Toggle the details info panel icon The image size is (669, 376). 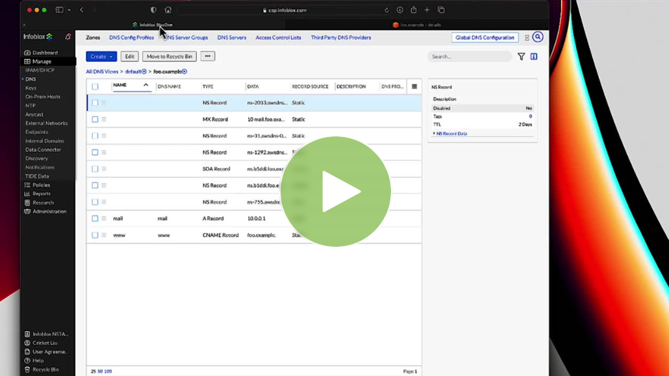[x=534, y=56]
